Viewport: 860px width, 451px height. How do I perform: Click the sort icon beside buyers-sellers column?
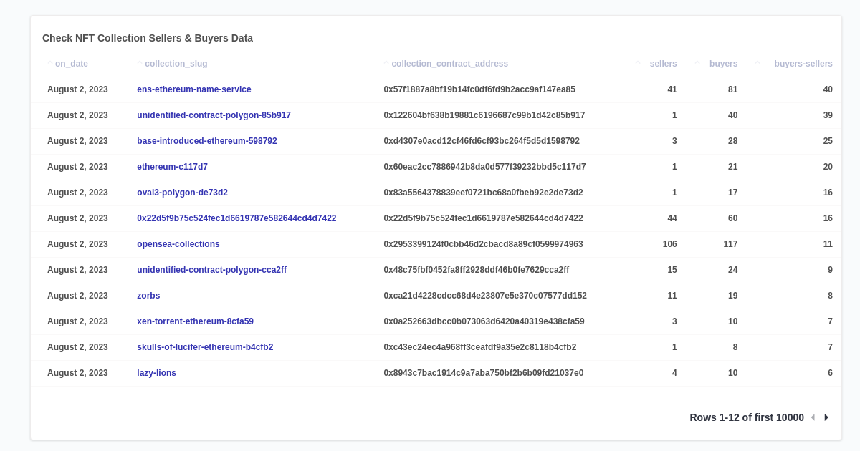point(758,63)
